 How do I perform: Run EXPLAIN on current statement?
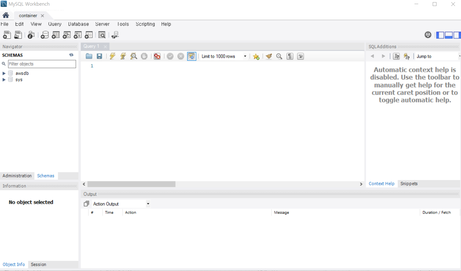coord(134,56)
